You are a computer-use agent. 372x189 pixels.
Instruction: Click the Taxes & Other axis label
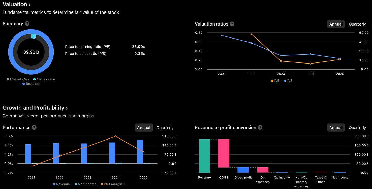tap(321, 180)
